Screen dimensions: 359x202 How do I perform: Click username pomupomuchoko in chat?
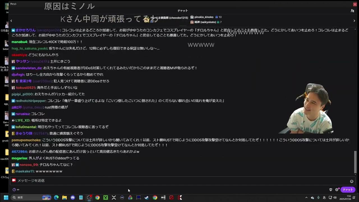click(26, 140)
